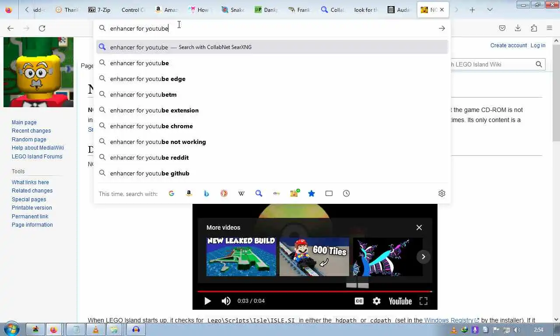Viewport: 560px width, 336px height.
Task: Open a new tab with the plus button
Action: coord(472,10)
